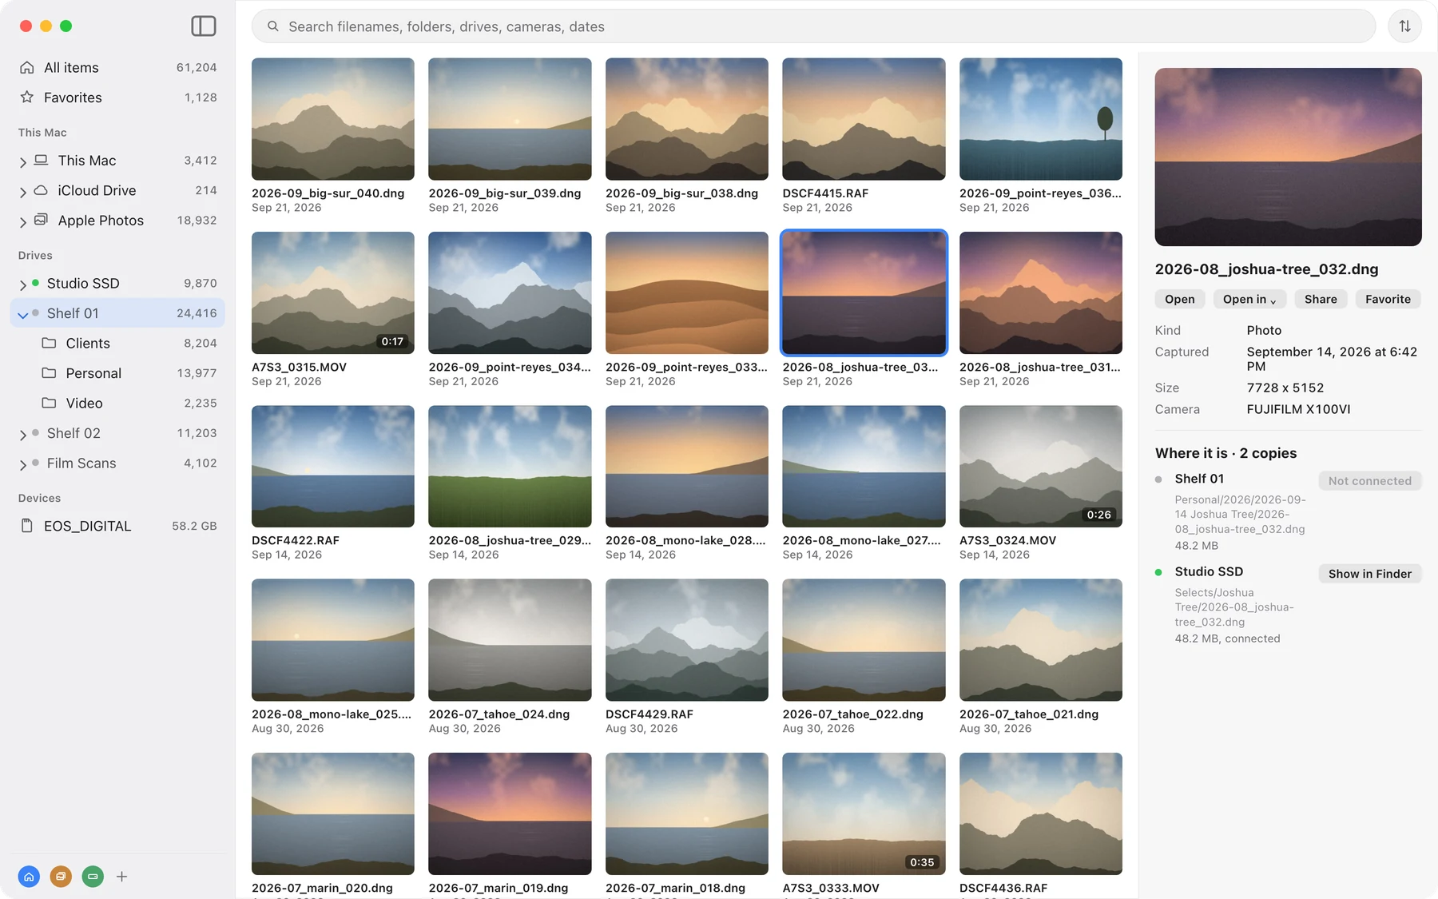Viewport: 1438px width, 899px height.
Task: Click the Favorites star icon
Action: point(27,97)
